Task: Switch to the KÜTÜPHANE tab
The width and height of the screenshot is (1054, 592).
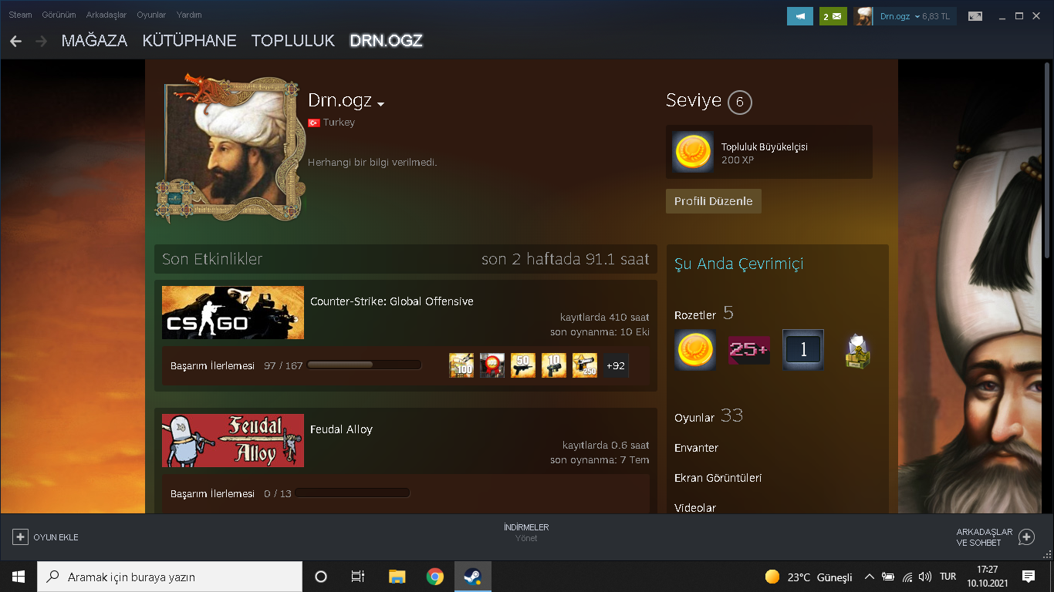Action: 190,41
